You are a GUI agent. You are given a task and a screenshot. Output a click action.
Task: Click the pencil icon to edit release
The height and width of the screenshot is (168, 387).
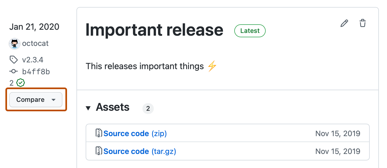point(344,23)
